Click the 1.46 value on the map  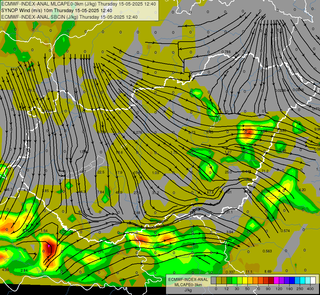283,150
